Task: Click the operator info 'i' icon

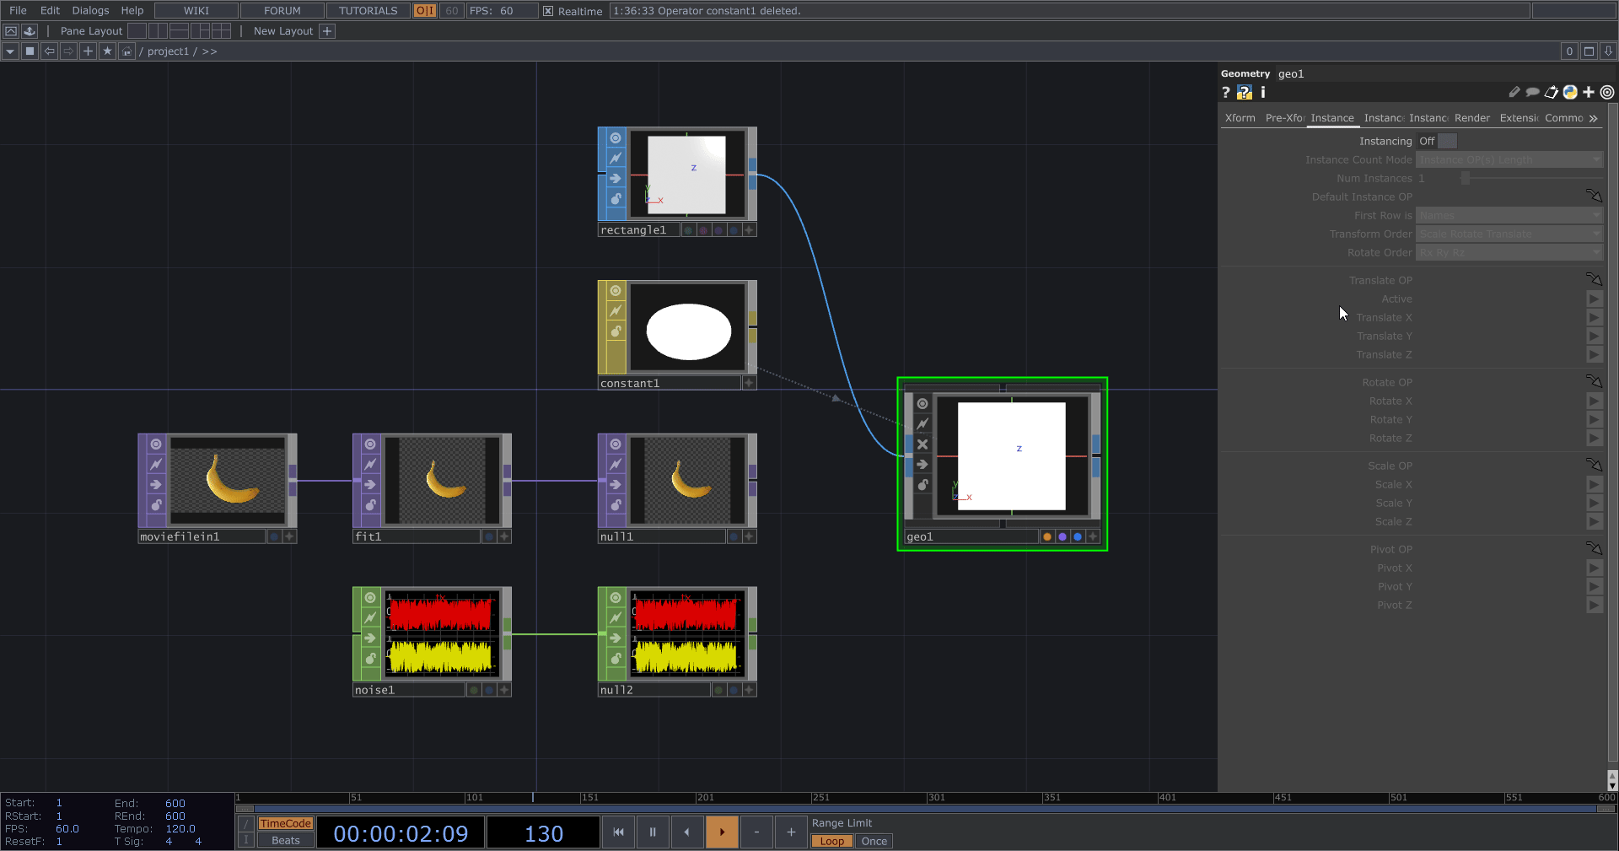Action: coord(1262,93)
